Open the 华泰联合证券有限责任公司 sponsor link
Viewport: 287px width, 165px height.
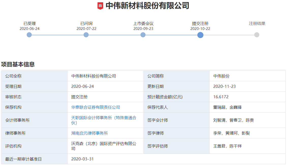point(95,107)
